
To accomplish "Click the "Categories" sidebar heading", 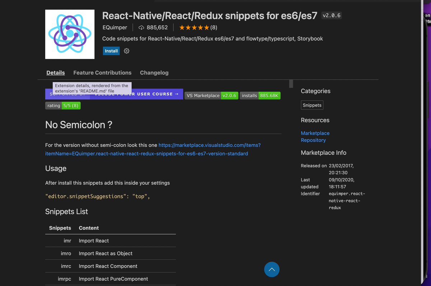I will (316, 91).
